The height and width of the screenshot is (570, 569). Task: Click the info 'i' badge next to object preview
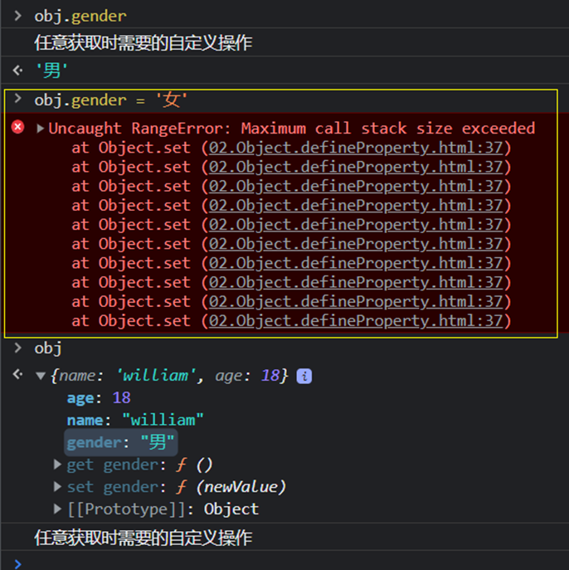[304, 376]
